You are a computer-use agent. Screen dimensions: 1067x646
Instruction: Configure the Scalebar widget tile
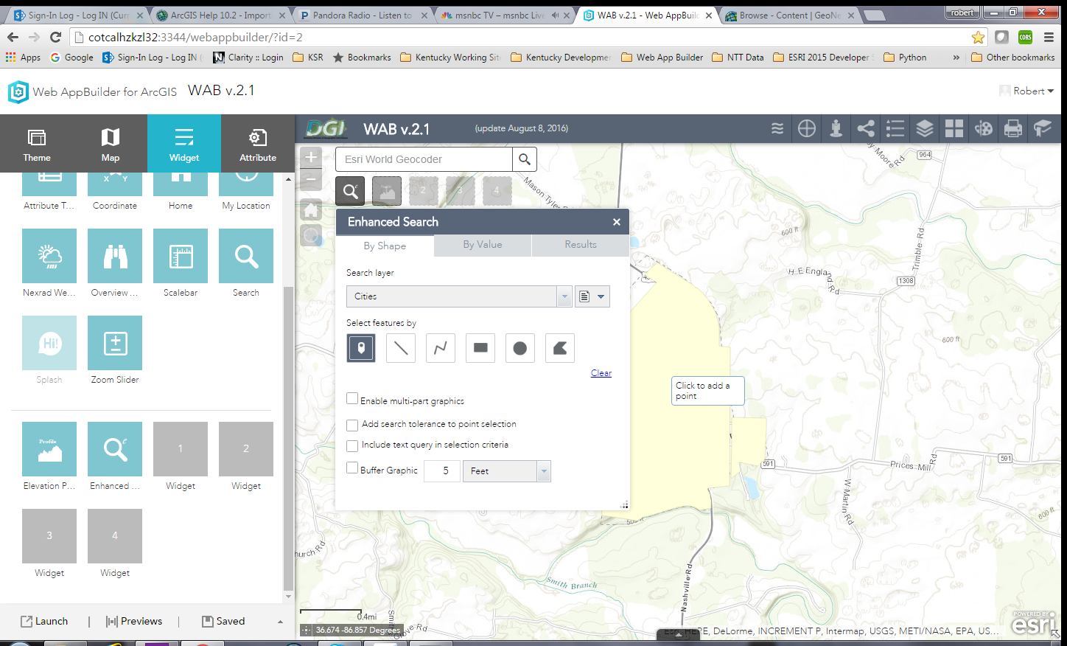(181, 256)
